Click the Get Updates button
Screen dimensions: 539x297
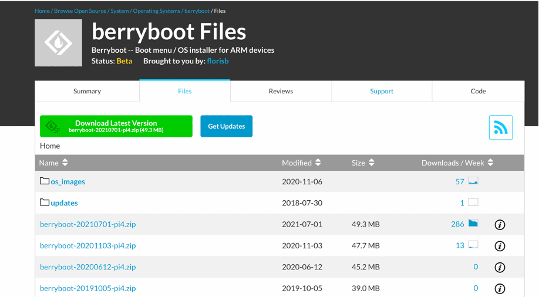click(226, 126)
